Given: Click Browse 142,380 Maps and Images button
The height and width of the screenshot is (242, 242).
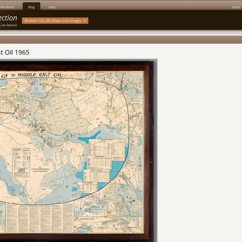Looking at the screenshot, I should (x=55, y=21).
